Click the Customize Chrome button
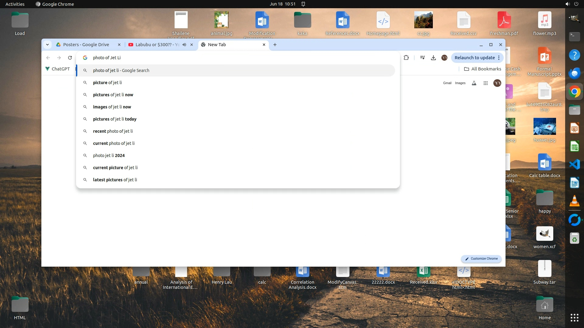The height and width of the screenshot is (328, 584). click(481, 259)
